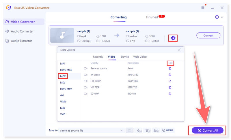Screen dimensions: 231x140
Task: Toggle GPU acceleration off/on icon
Action: point(148,130)
